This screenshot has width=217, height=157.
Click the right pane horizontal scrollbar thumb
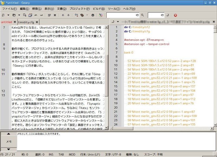(123, 128)
